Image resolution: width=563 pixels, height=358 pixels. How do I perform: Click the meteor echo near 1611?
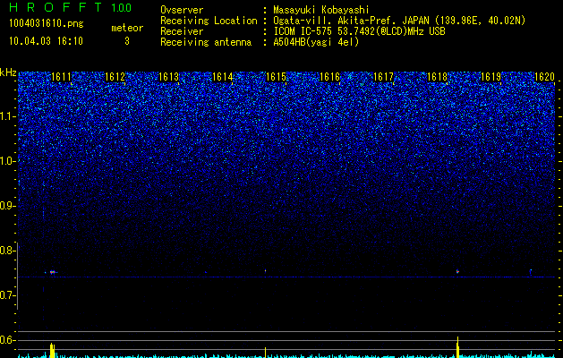[53, 272]
